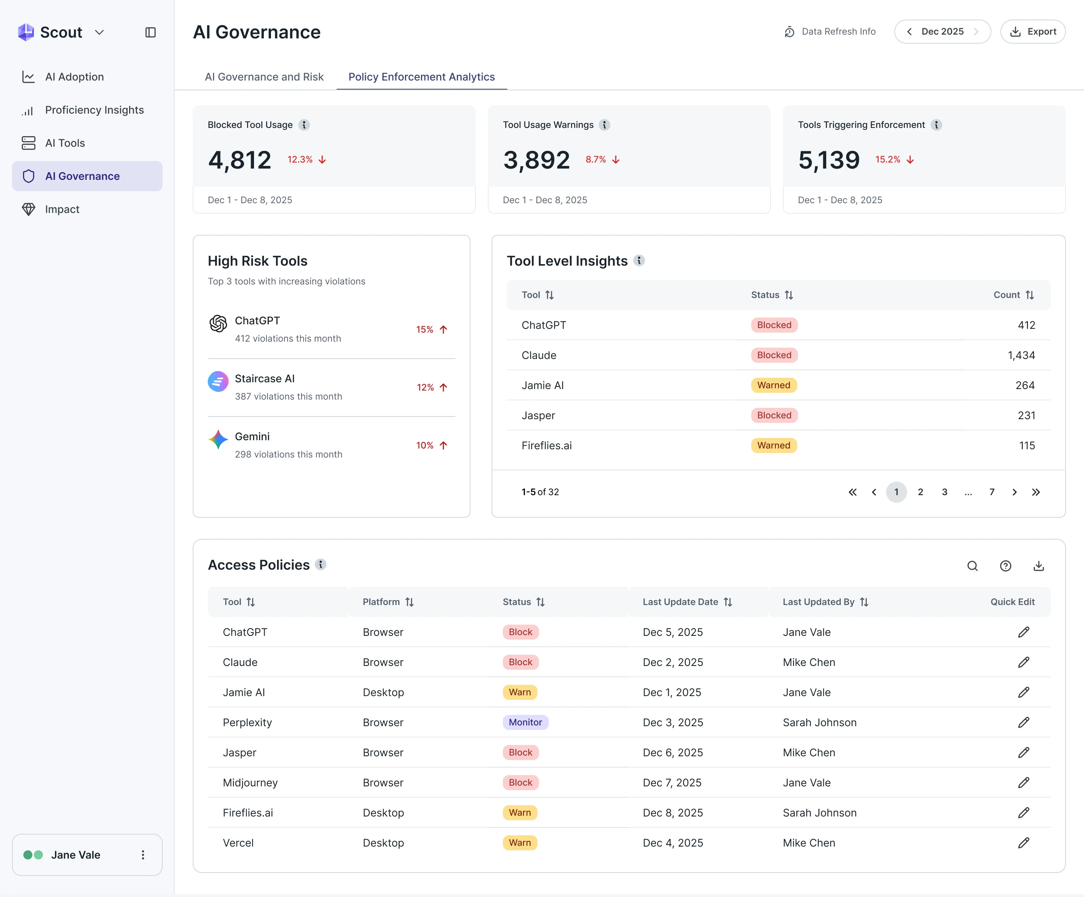Go to page 7 of insights
The height and width of the screenshot is (897, 1084).
992,492
